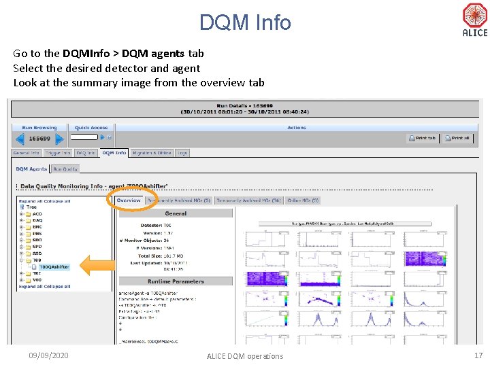Open the Online MOs (0) tab
Screen dimensions: 490x367
[303, 200]
